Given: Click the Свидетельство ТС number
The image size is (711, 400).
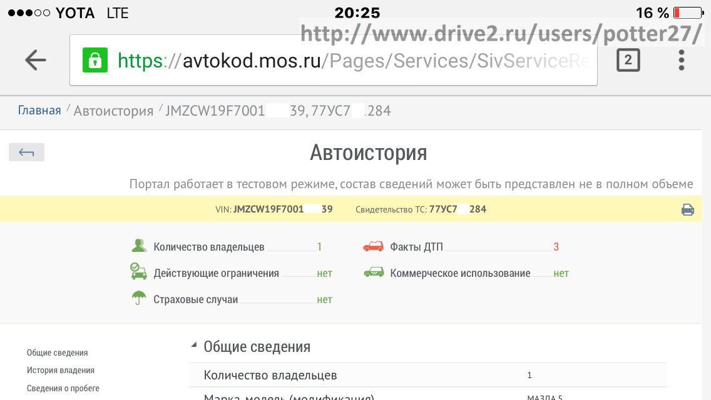Looking at the screenshot, I should tap(458, 209).
